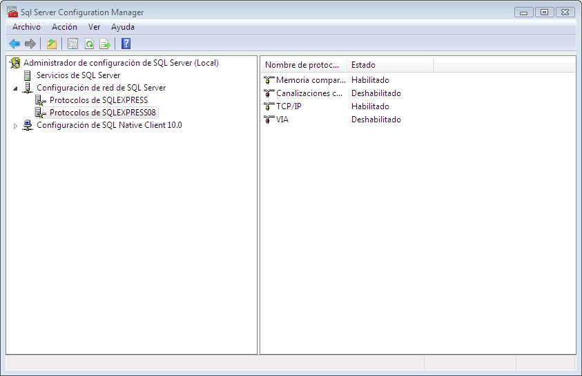Click the Protocolos de SQLEXPRESS08 icon
582x376 pixels.
coord(41,113)
